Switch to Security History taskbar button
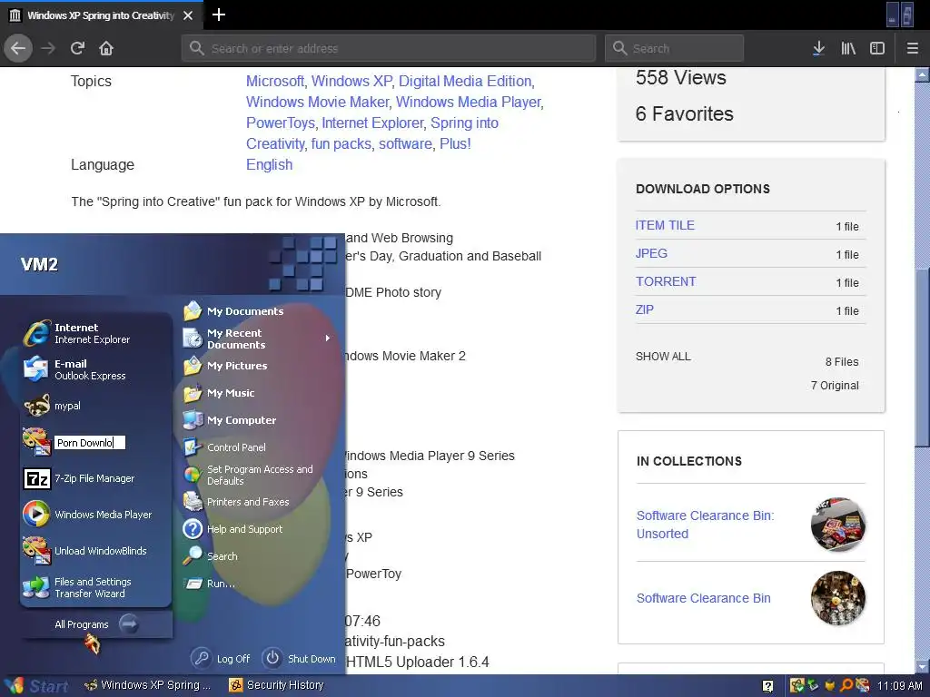The image size is (930, 697). 278,685
